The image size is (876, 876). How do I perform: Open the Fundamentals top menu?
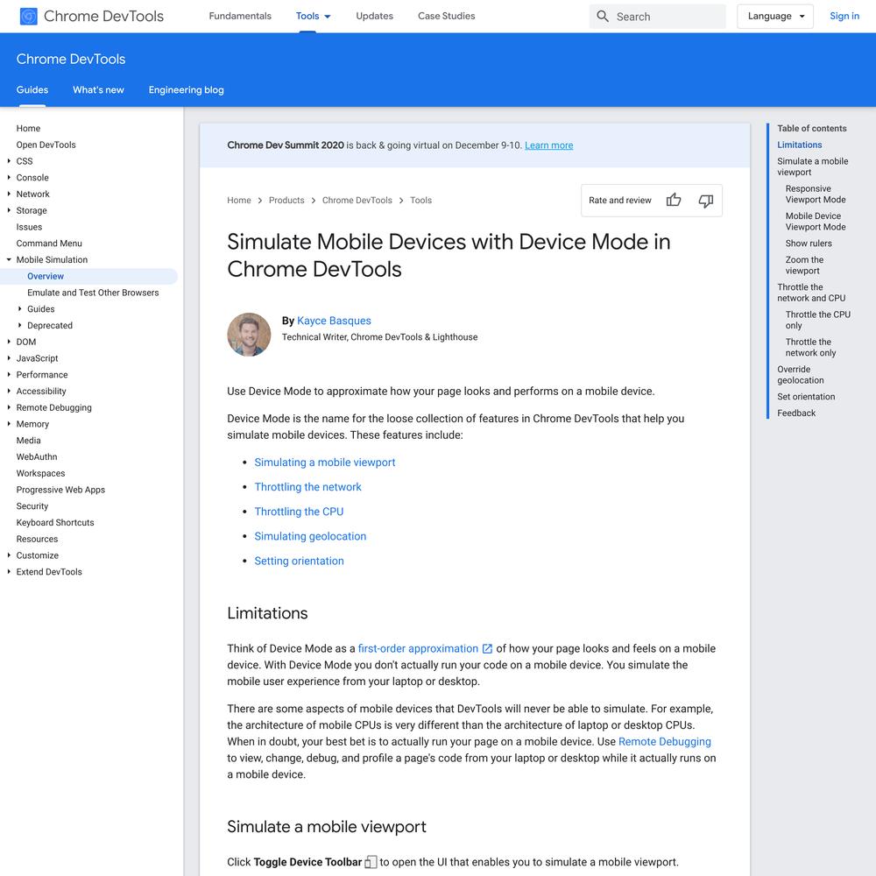pos(240,16)
